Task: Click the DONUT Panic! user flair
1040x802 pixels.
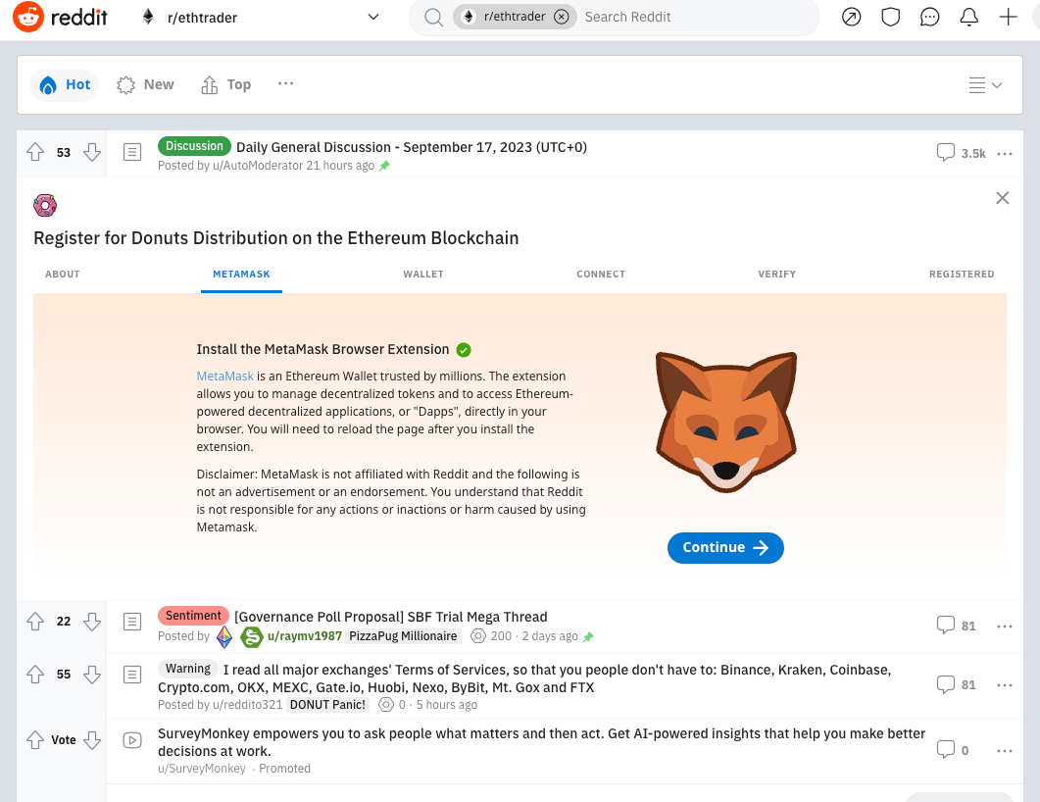Action: [327, 705]
